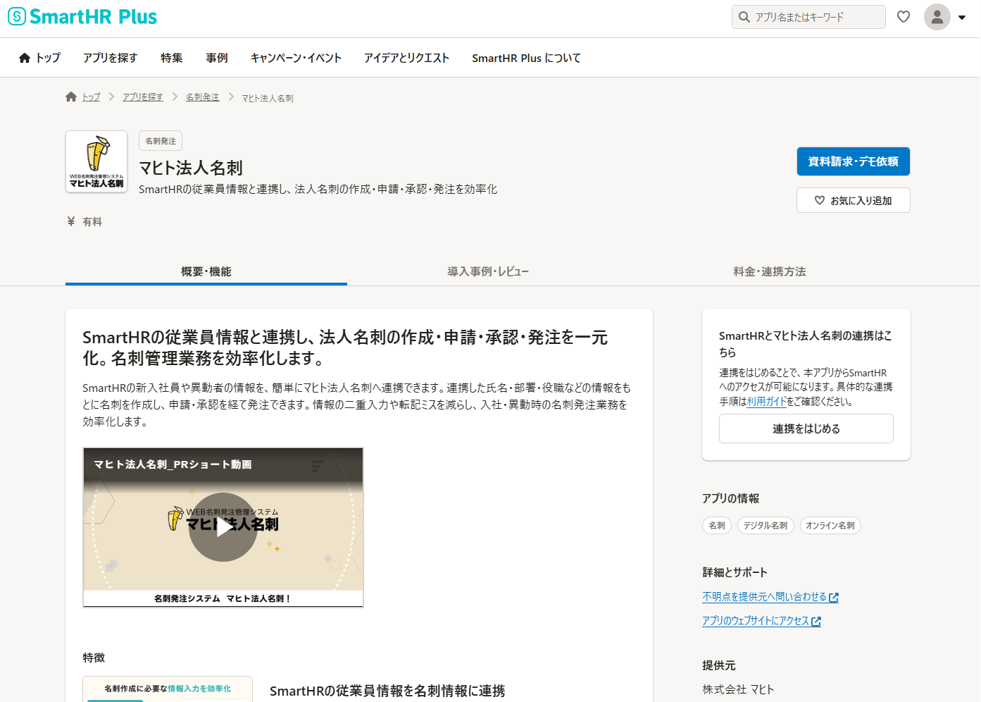Open 特集 navigation item
The width and height of the screenshot is (981, 702).
(171, 58)
